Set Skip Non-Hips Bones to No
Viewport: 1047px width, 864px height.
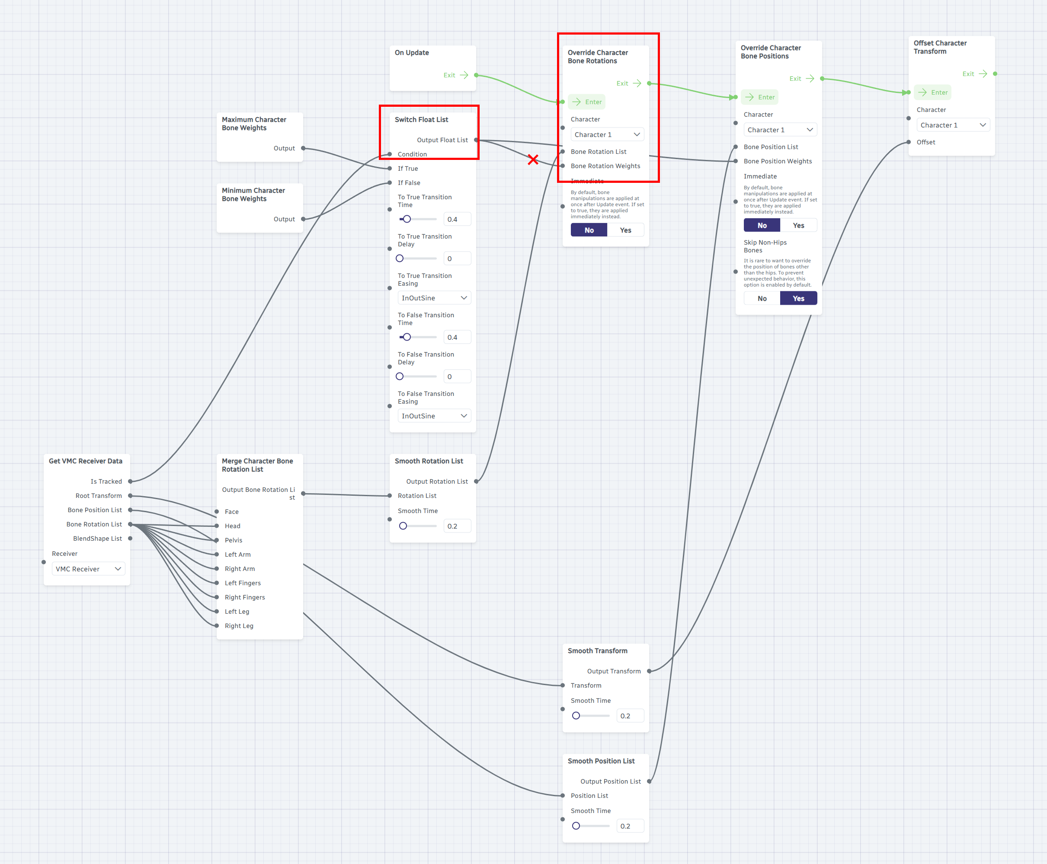(762, 299)
